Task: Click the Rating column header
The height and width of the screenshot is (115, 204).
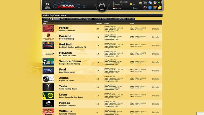Action: (107, 24)
